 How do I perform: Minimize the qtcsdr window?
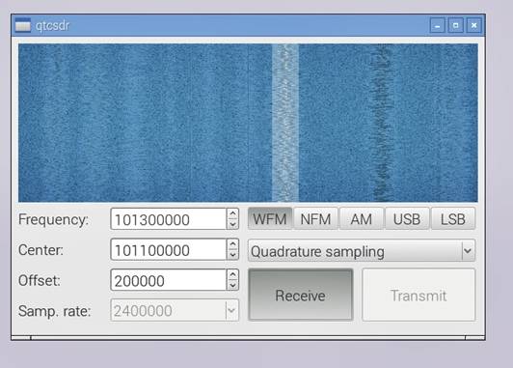[438, 25]
